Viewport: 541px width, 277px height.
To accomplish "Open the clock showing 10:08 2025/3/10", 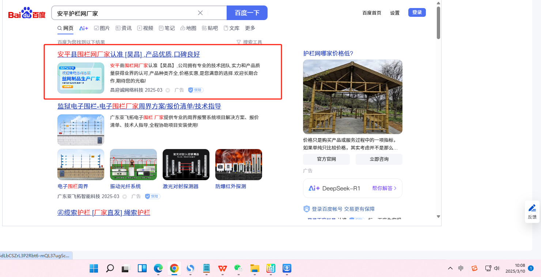I will pos(515,268).
